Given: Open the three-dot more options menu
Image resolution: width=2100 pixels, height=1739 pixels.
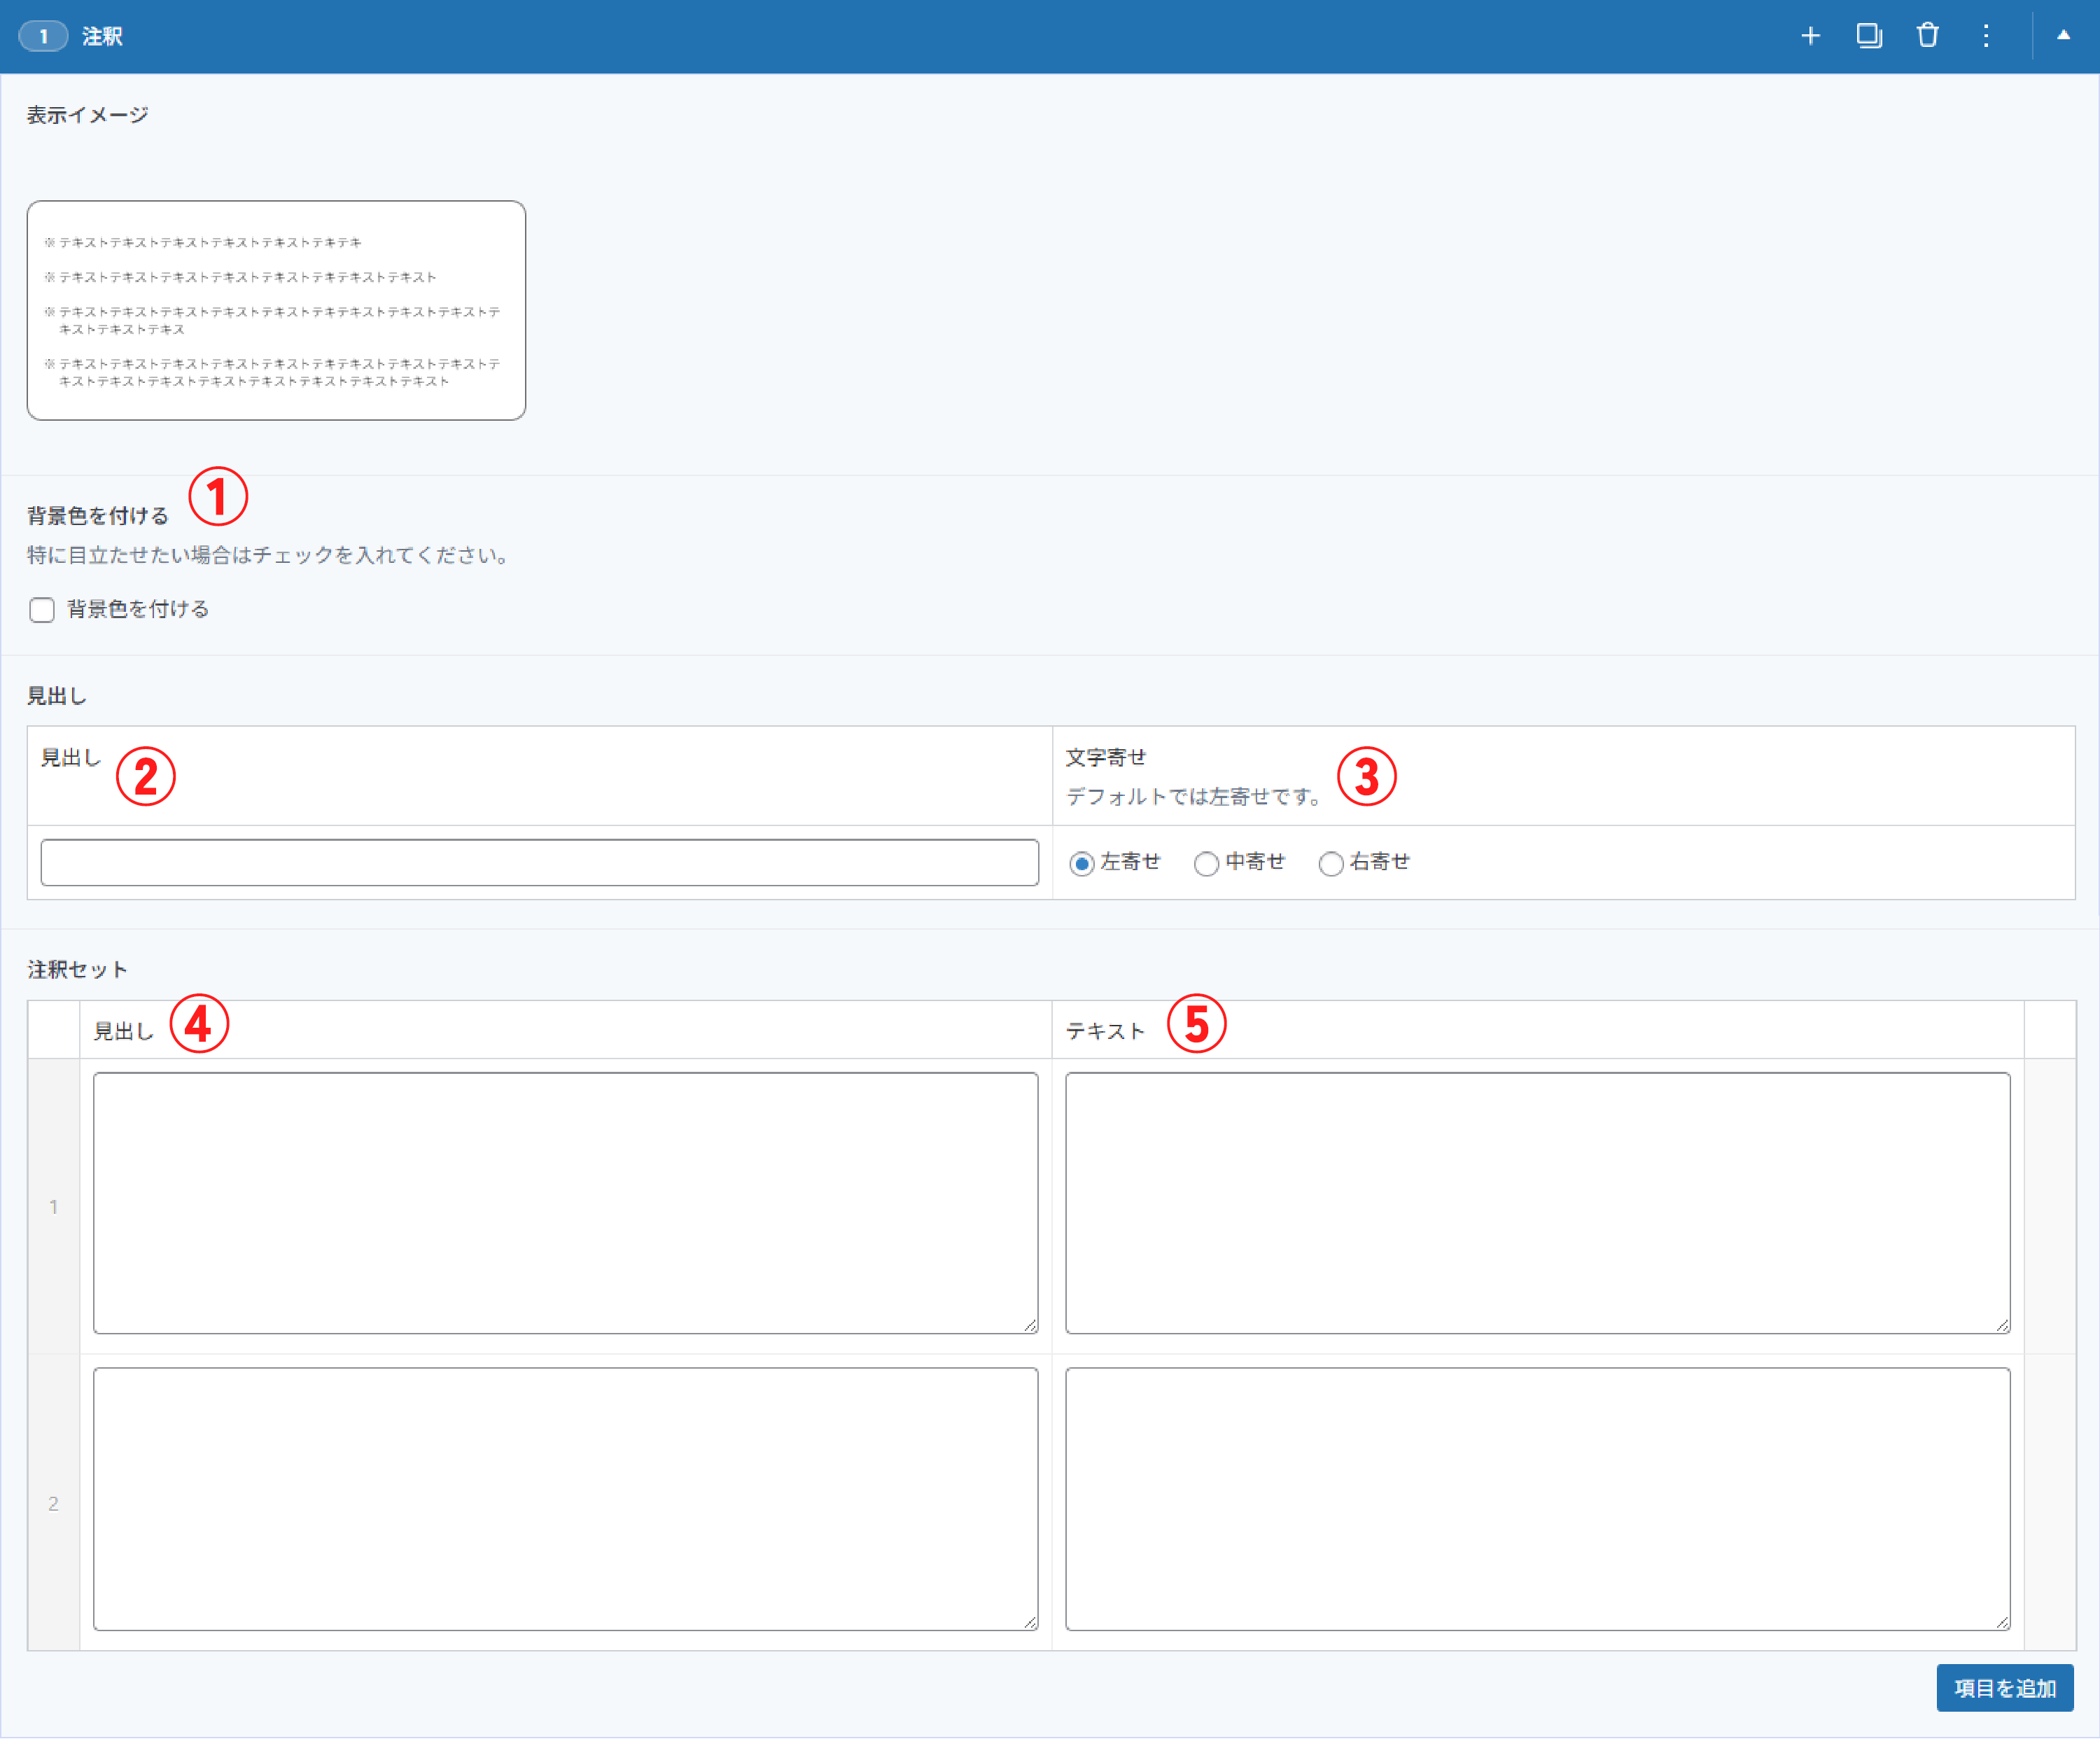Looking at the screenshot, I should point(1986,36).
